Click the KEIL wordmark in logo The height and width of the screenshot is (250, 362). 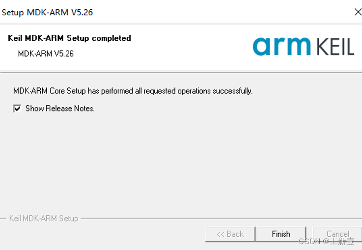coord(335,47)
